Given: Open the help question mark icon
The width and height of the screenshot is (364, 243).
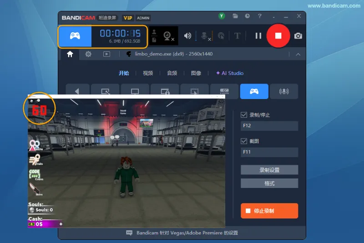Looking at the screenshot, I should click(x=259, y=16).
